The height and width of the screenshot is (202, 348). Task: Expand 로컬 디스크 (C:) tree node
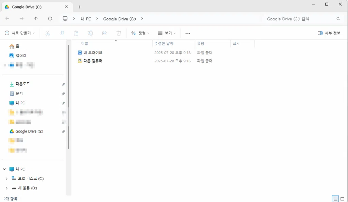pos(6,179)
